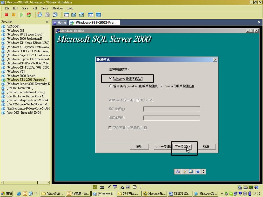Click the Internet Explorer quick launch icon
This screenshot has height=197, width=263.
(x=19, y=194)
